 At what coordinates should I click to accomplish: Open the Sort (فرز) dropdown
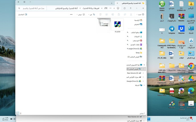click(92, 14)
